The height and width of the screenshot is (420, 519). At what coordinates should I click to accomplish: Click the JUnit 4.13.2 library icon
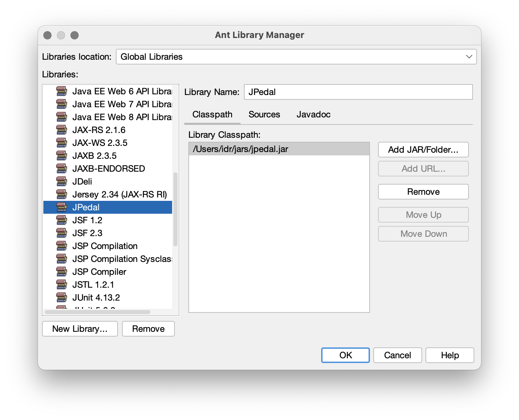pyautogui.click(x=61, y=298)
